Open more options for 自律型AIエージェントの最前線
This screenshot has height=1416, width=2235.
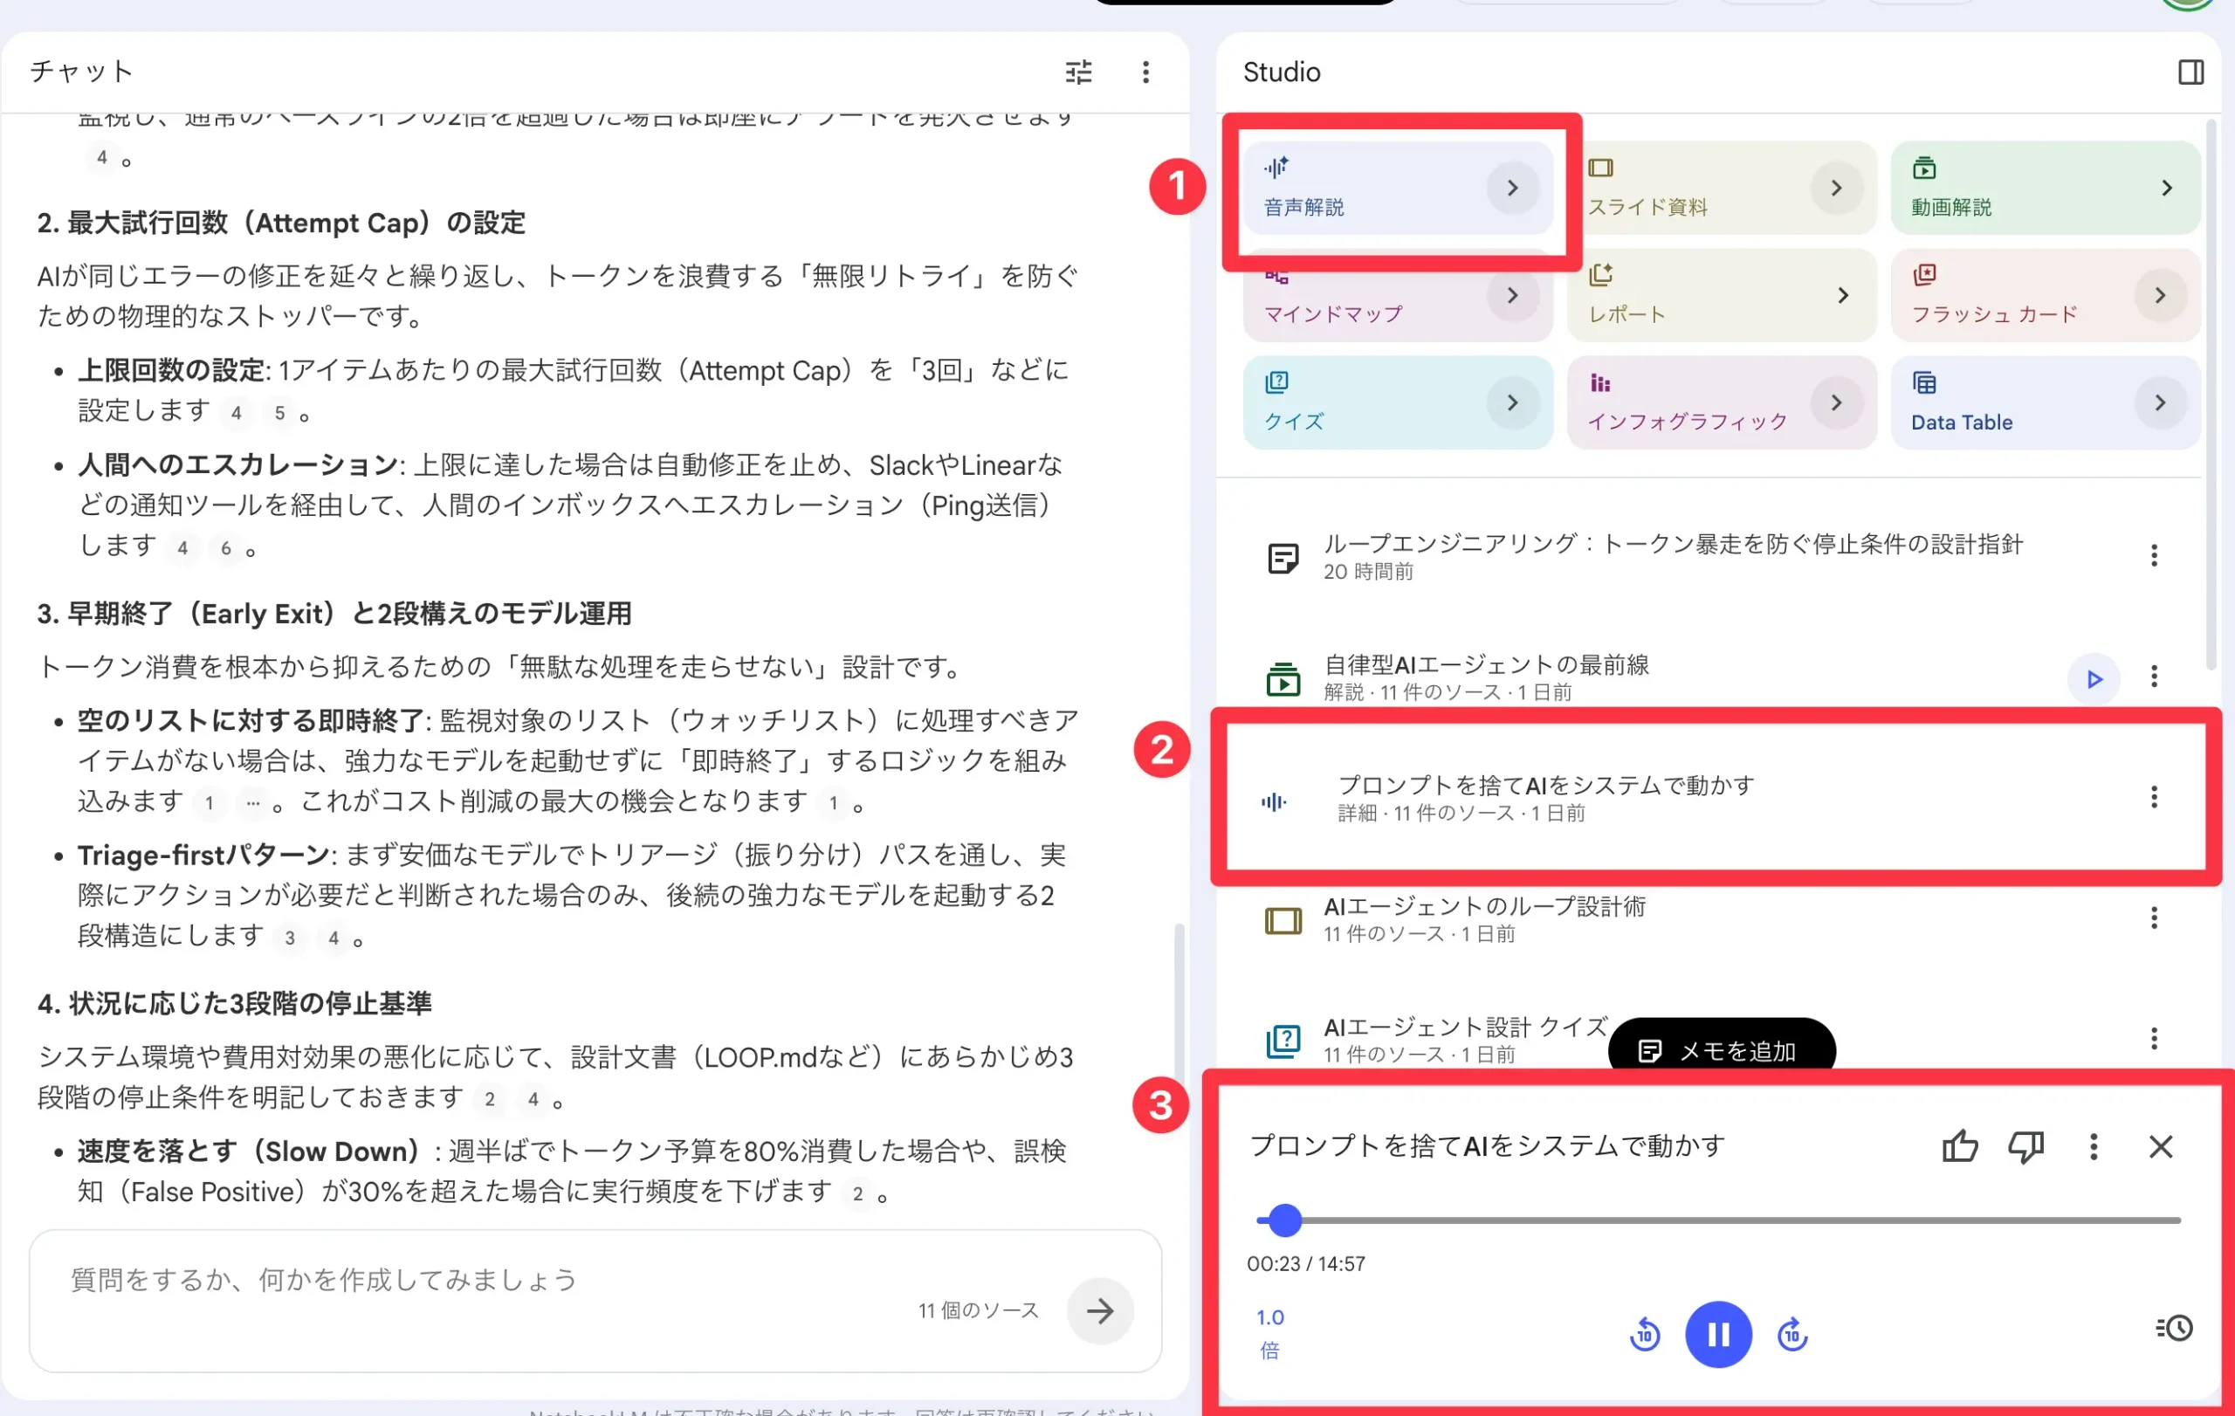[x=2153, y=677]
